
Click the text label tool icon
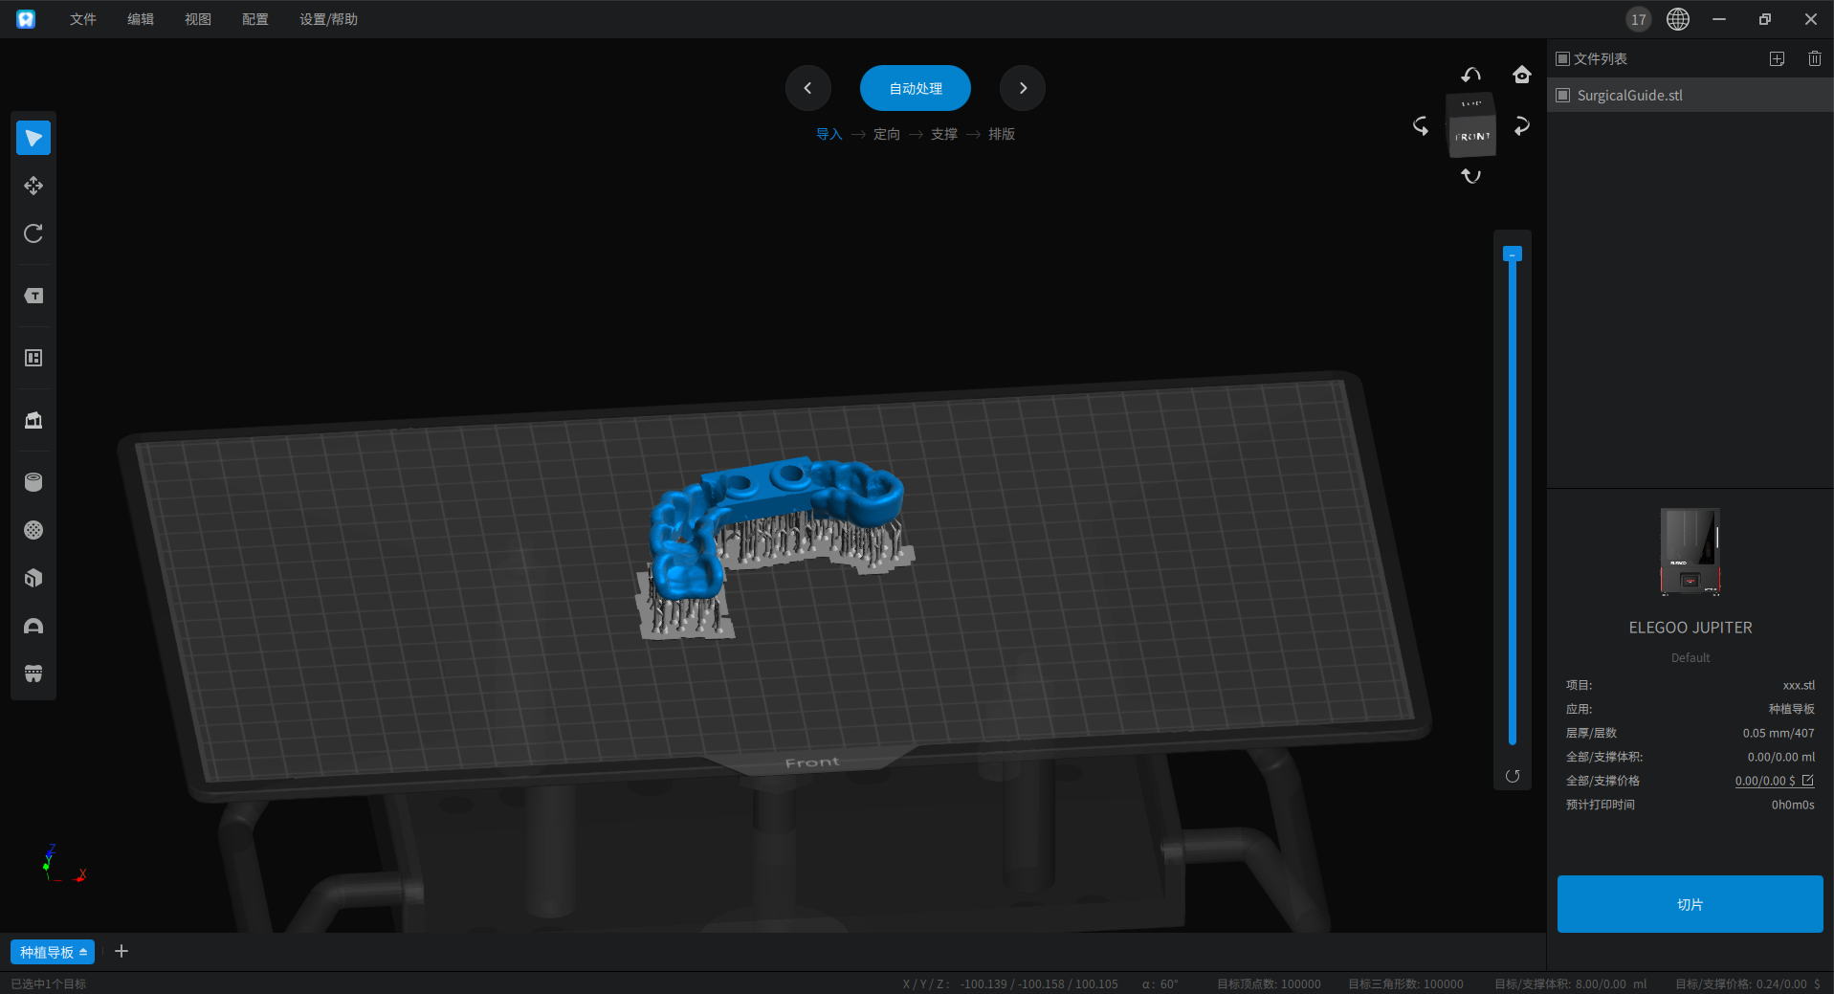(33, 296)
